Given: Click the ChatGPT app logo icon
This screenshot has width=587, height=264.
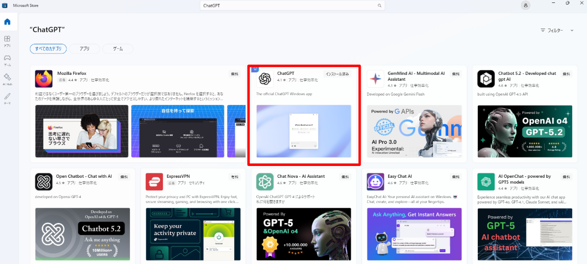Looking at the screenshot, I should coord(265,79).
